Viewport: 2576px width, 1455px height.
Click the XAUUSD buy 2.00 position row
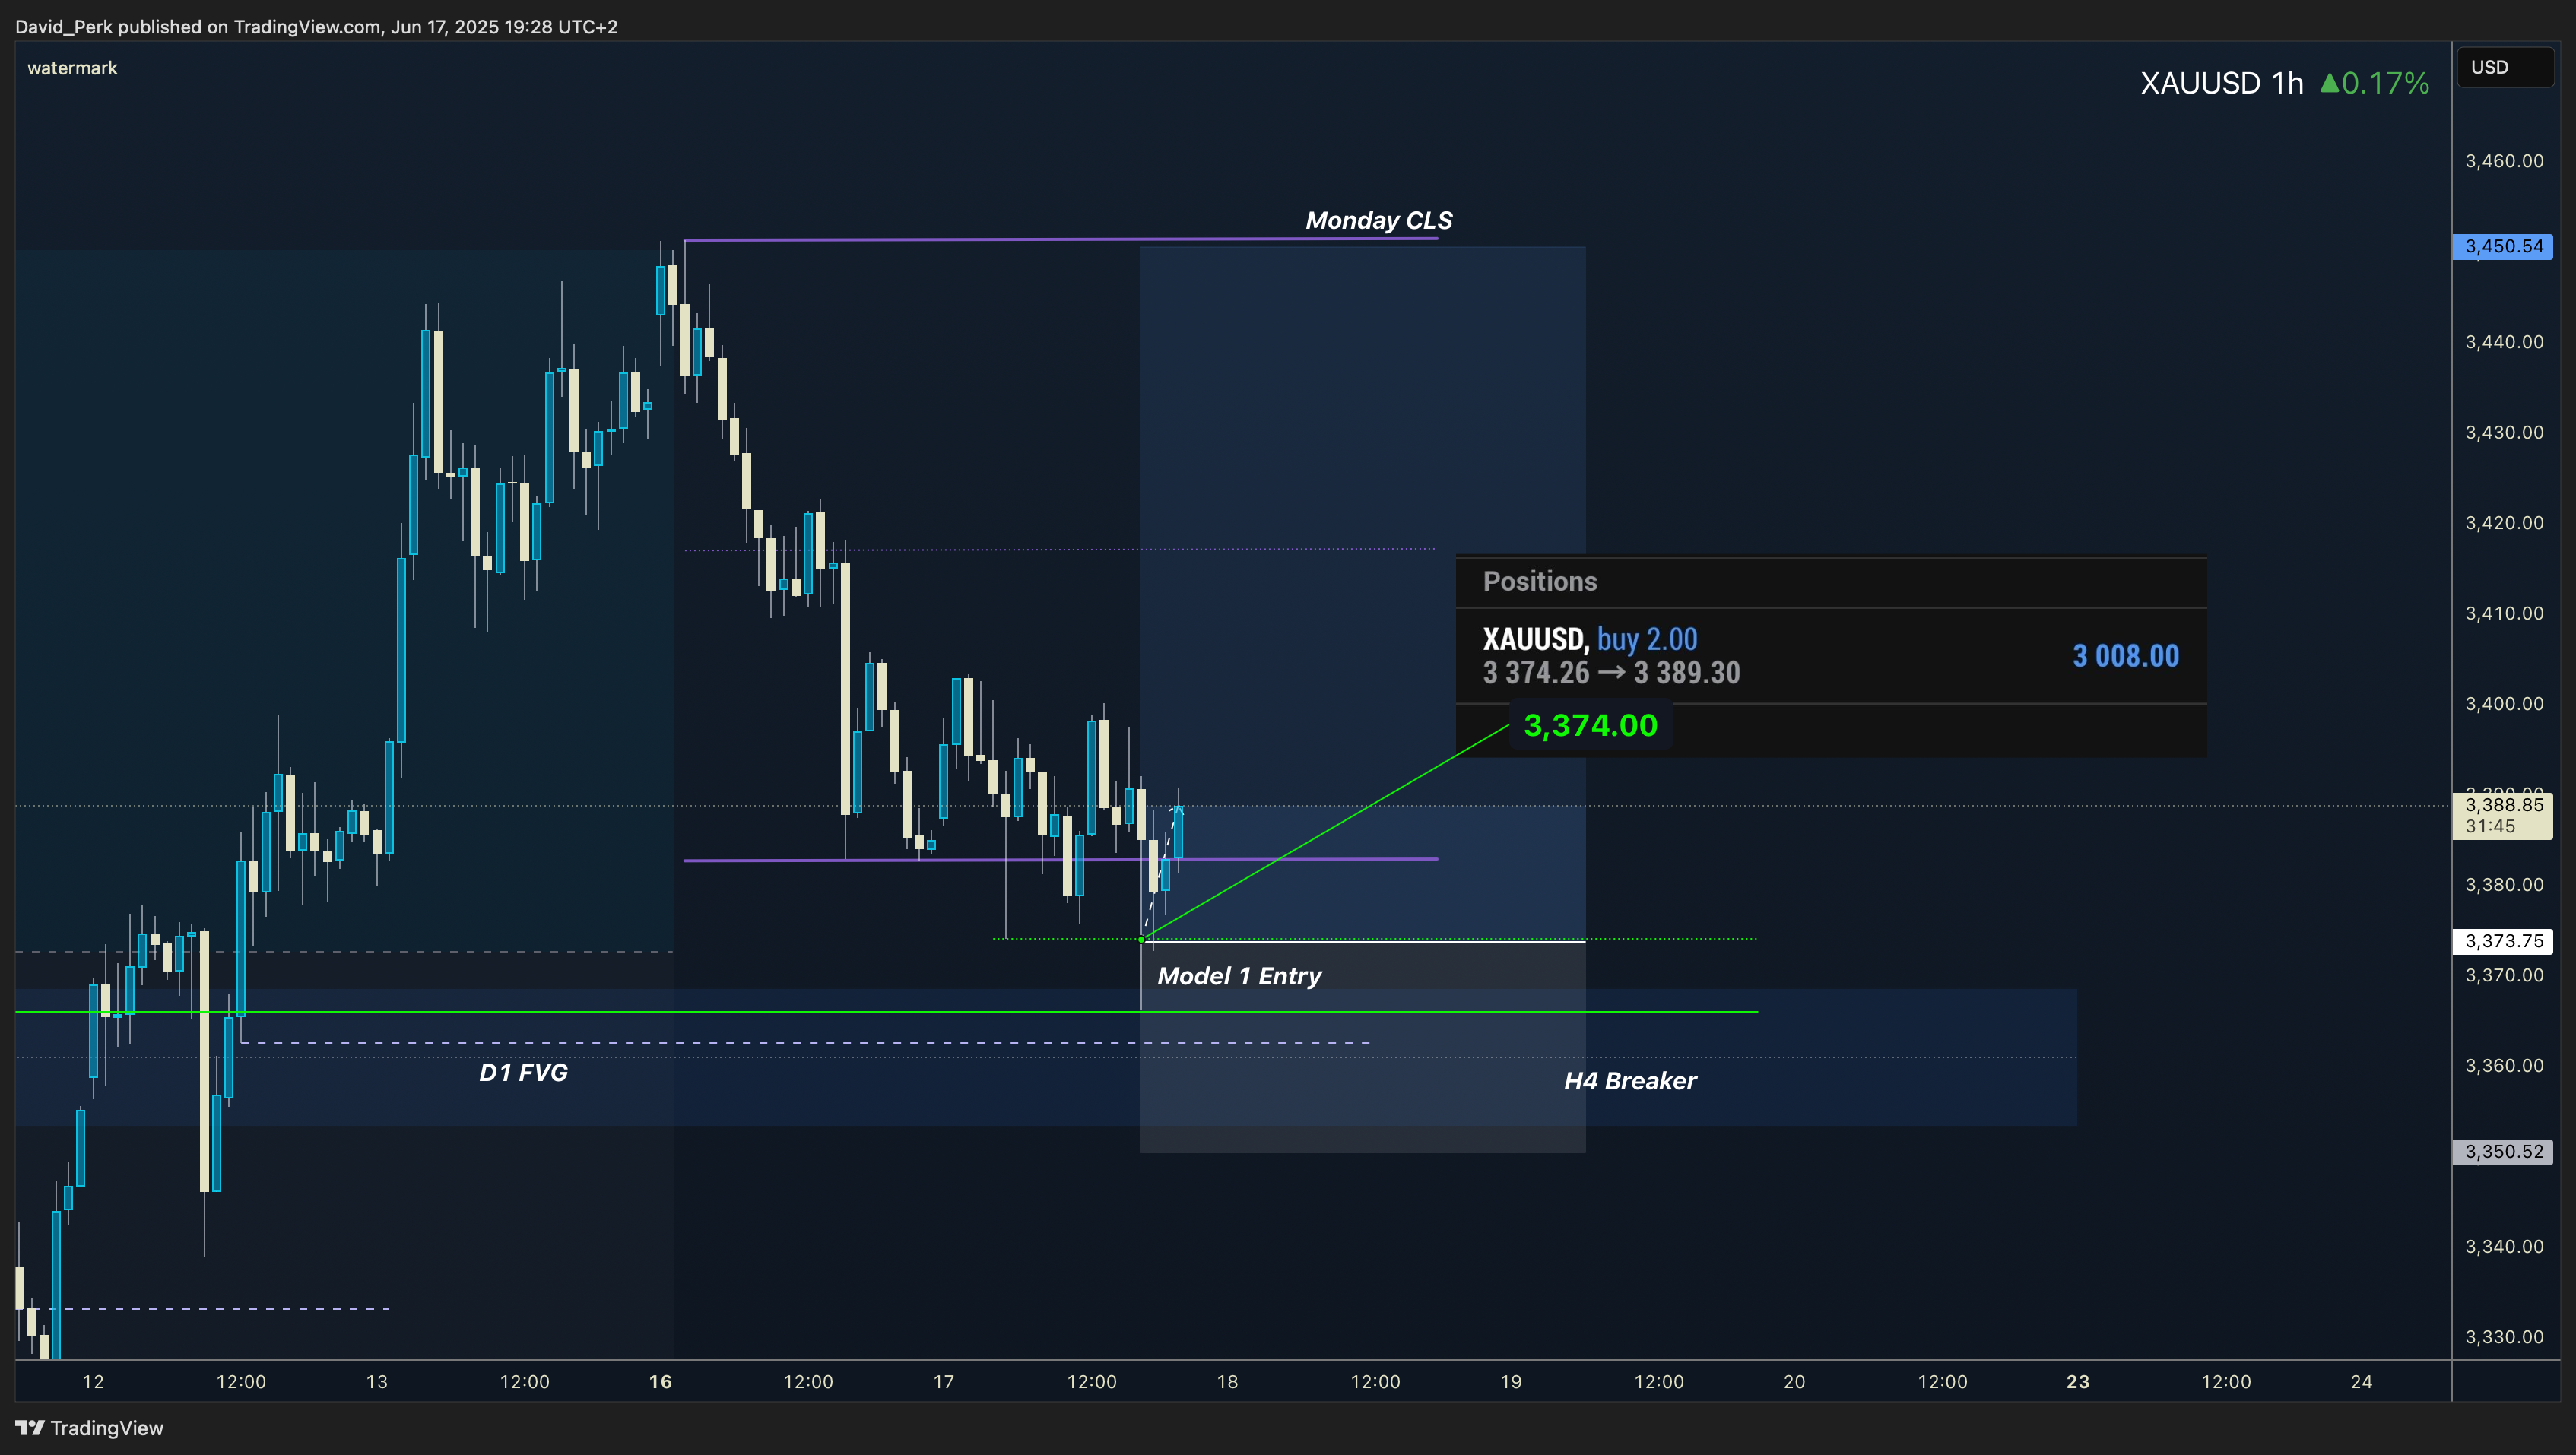point(1831,656)
